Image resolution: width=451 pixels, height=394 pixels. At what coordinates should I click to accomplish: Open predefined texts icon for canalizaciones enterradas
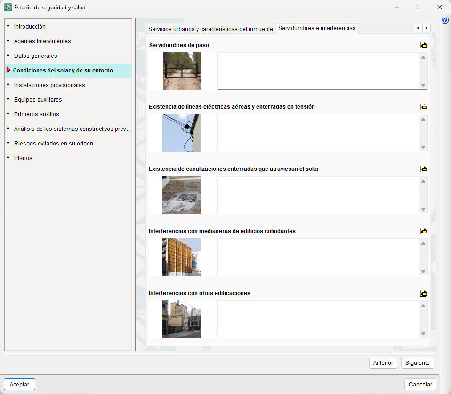tap(423, 169)
